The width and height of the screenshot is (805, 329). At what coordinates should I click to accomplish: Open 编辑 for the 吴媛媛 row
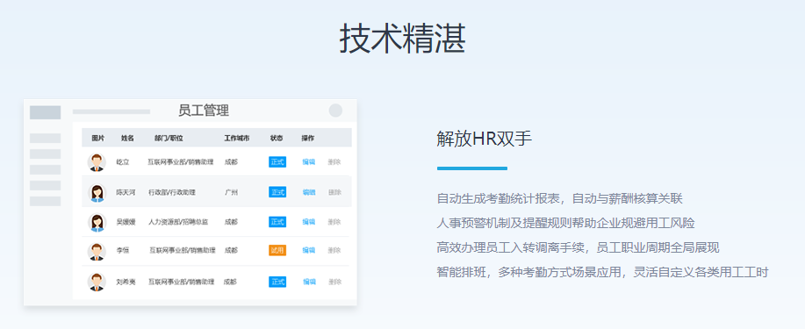point(308,222)
